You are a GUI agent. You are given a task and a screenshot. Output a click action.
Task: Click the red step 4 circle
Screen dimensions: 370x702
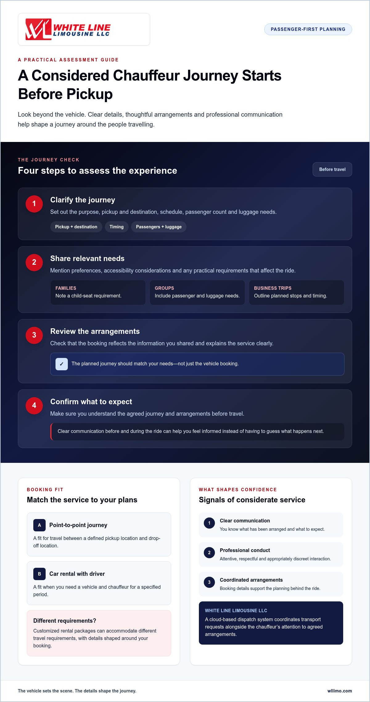[x=34, y=406]
